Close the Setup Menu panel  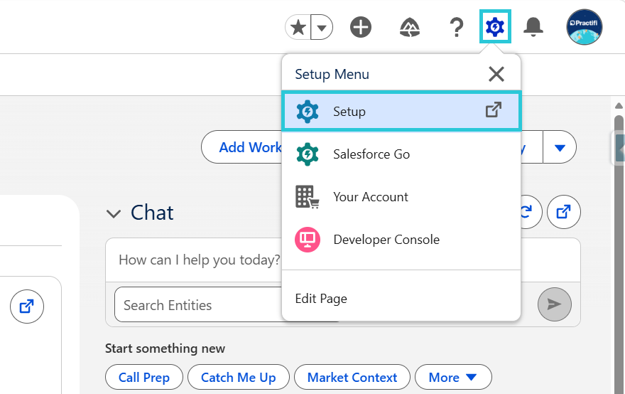[496, 74]
